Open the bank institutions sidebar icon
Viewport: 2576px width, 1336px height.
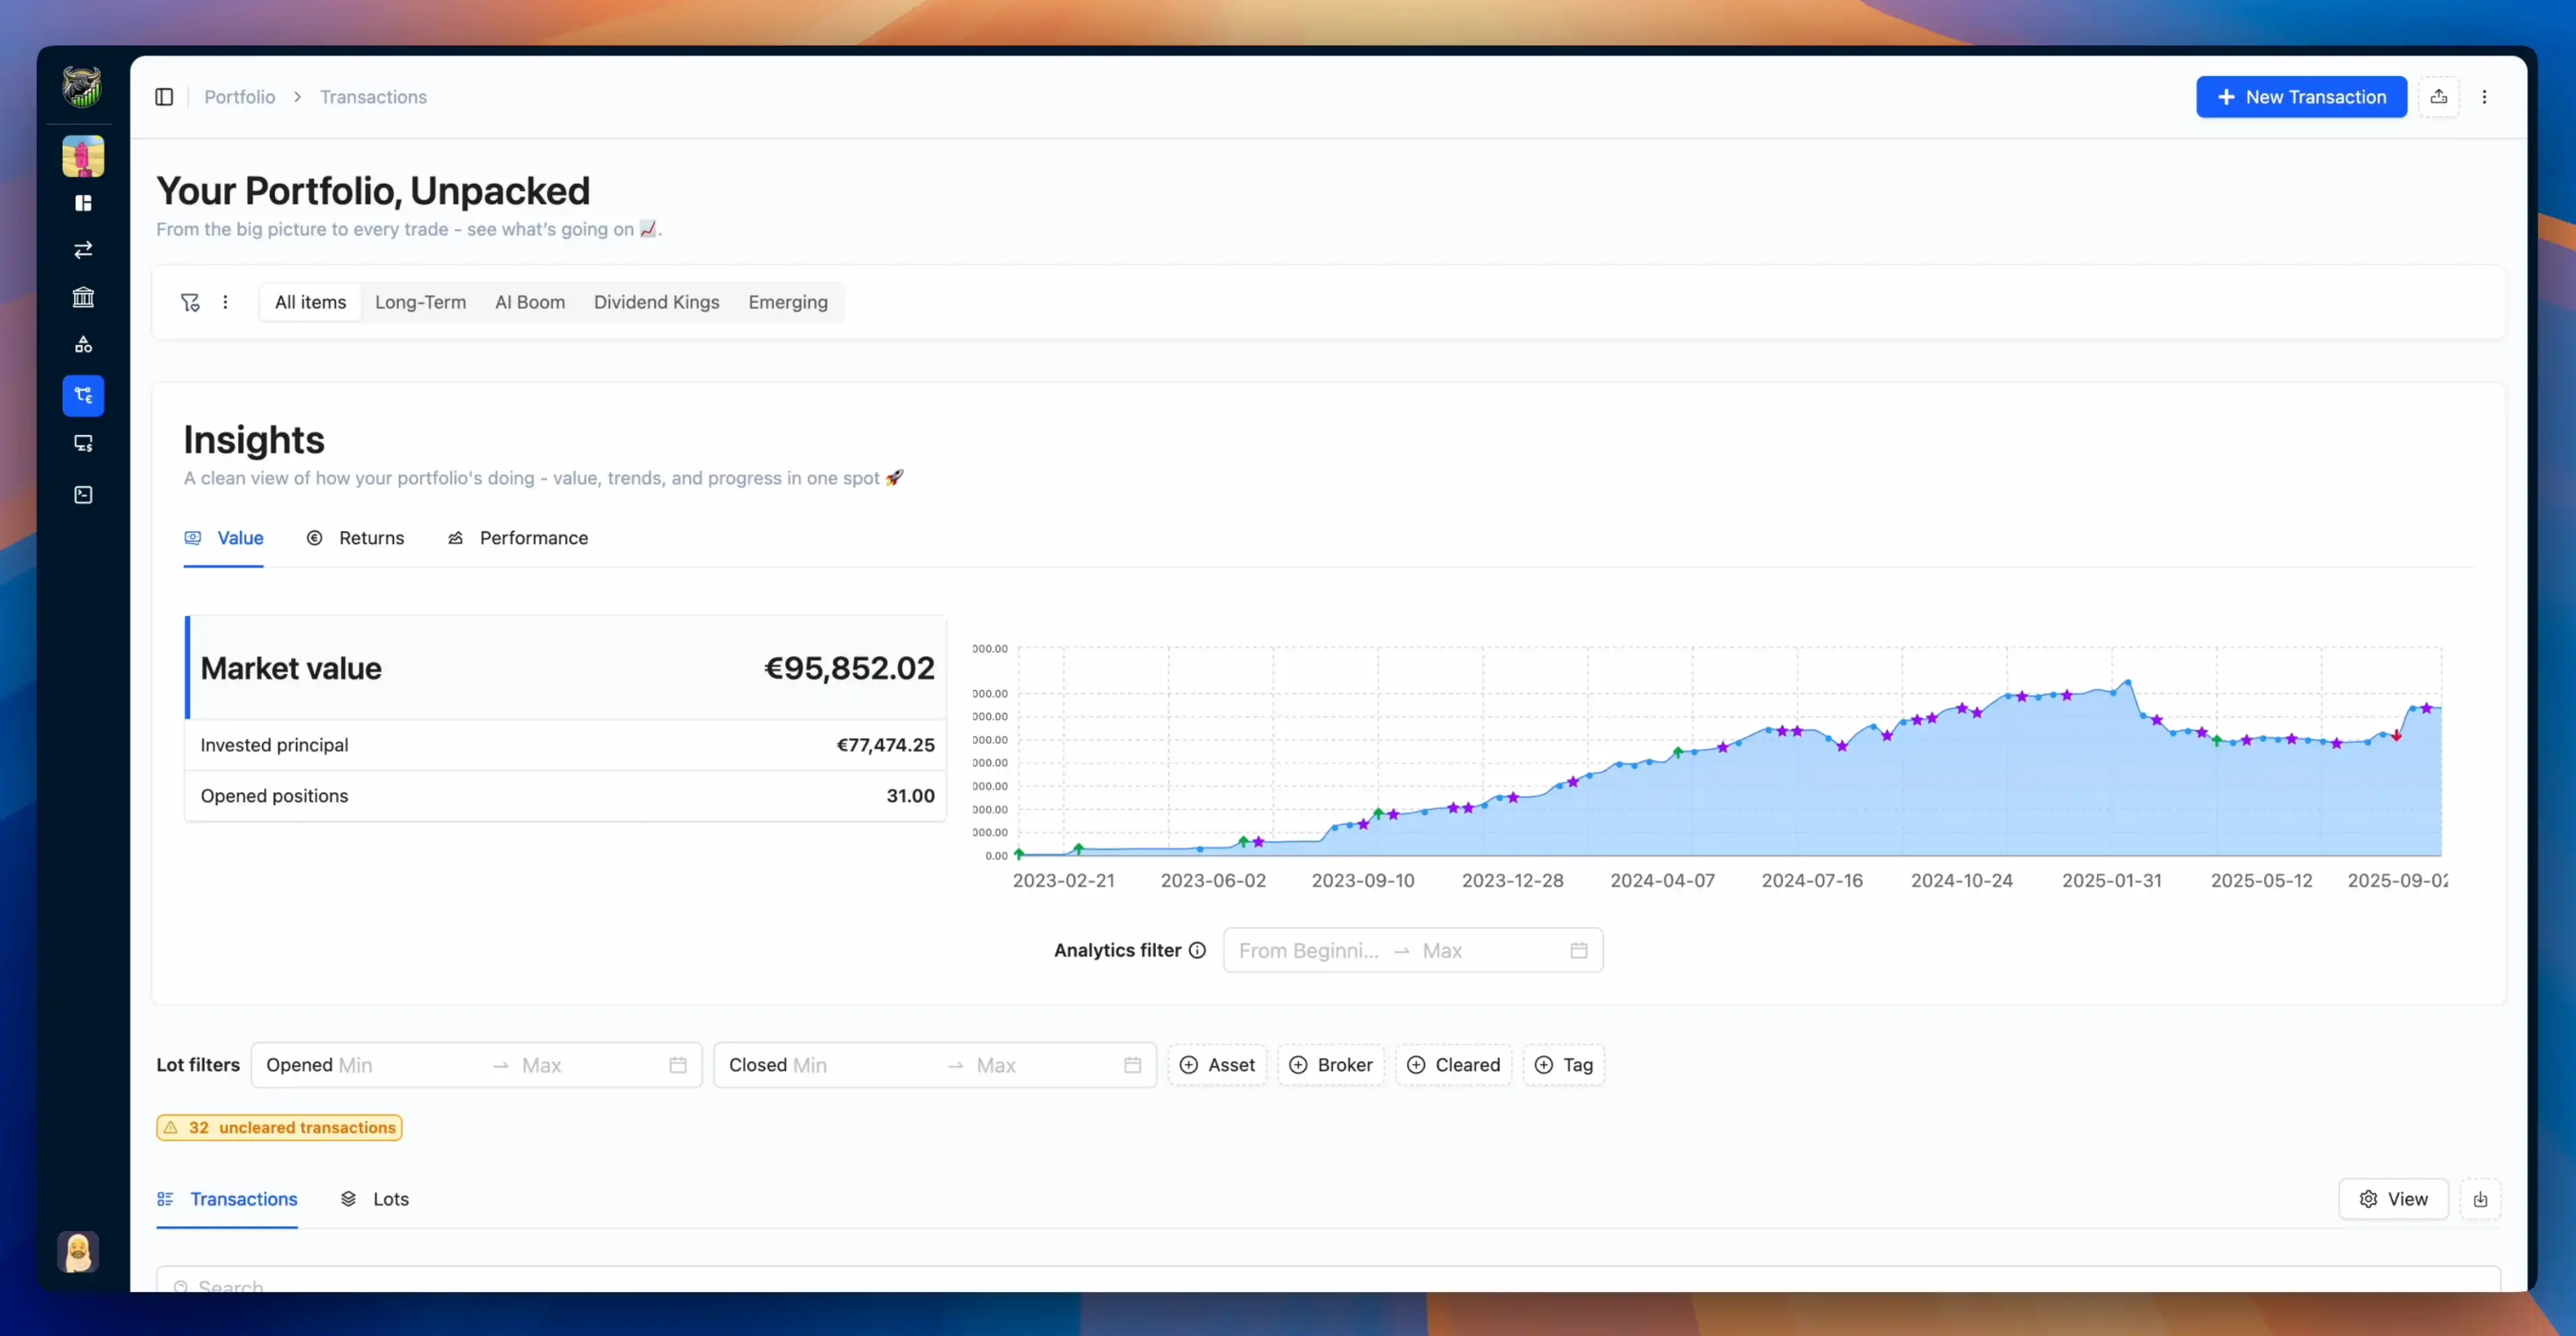point(83,297)
